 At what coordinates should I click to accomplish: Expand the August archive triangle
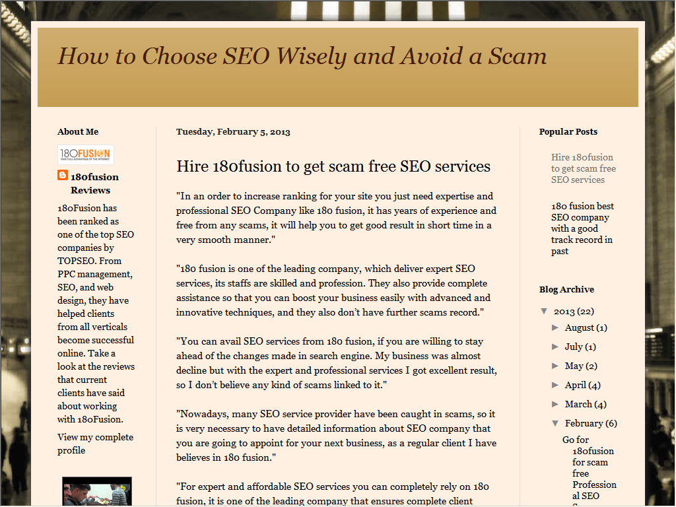(x=555, y=327)
